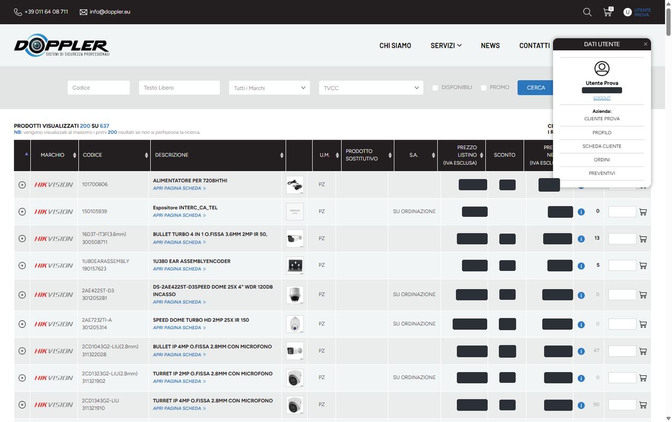The width and height of the screenshot is (672, 422).
Task: Add TURRET IP 2MP O.FISSA to cart
Action: 643,378
